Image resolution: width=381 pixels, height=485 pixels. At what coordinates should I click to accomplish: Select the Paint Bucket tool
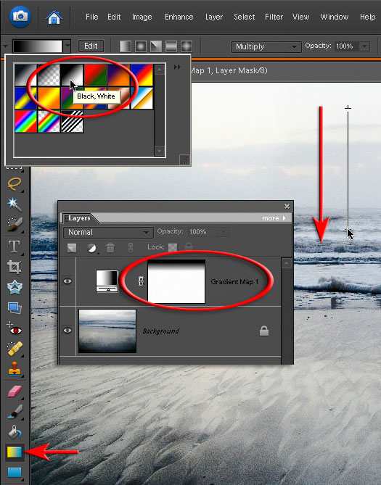pyautogui.click(x=15, y=432)
